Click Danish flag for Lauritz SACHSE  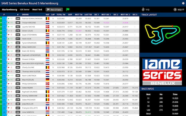click(x=47, y=27)
